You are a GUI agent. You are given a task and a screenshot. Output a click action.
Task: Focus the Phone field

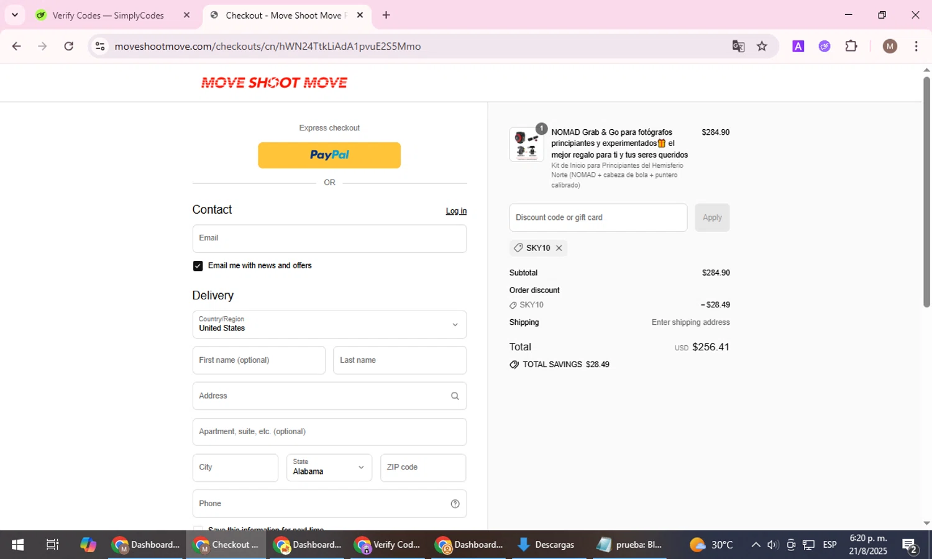(x=329, y=504)
